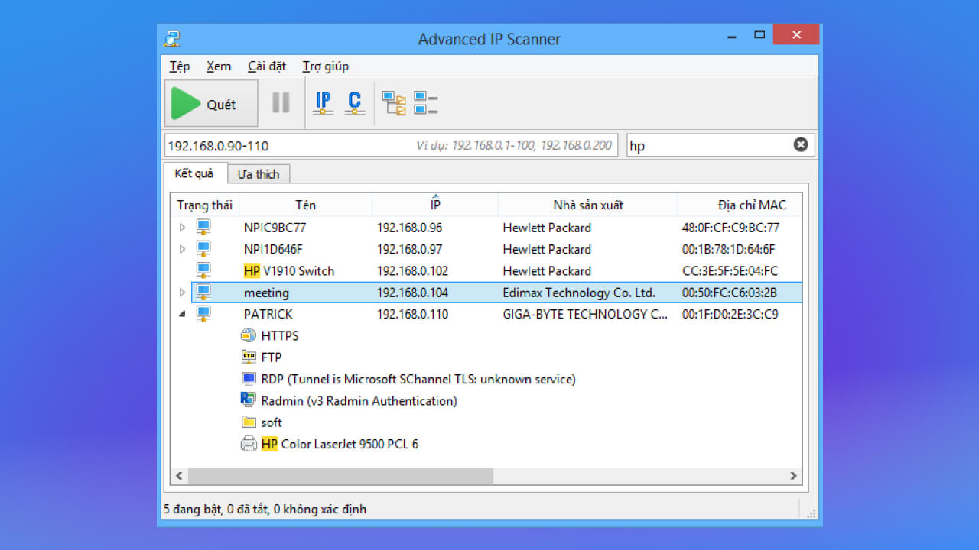
Task: Start scanning with the Quét button
Action: [x=211, y=104]
